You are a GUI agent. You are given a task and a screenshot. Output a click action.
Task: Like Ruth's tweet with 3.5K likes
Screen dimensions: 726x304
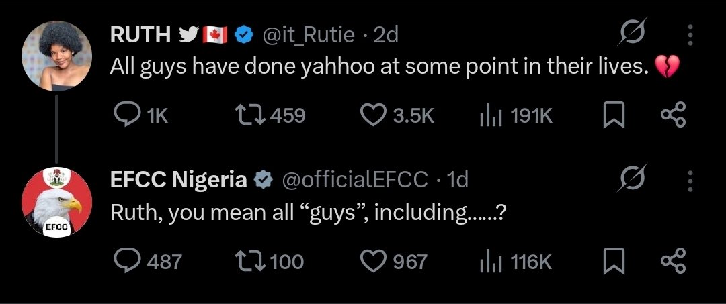(x=397, y=116)
